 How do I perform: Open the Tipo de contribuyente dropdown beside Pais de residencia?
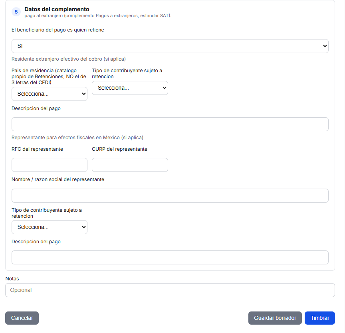pos(130,88)
